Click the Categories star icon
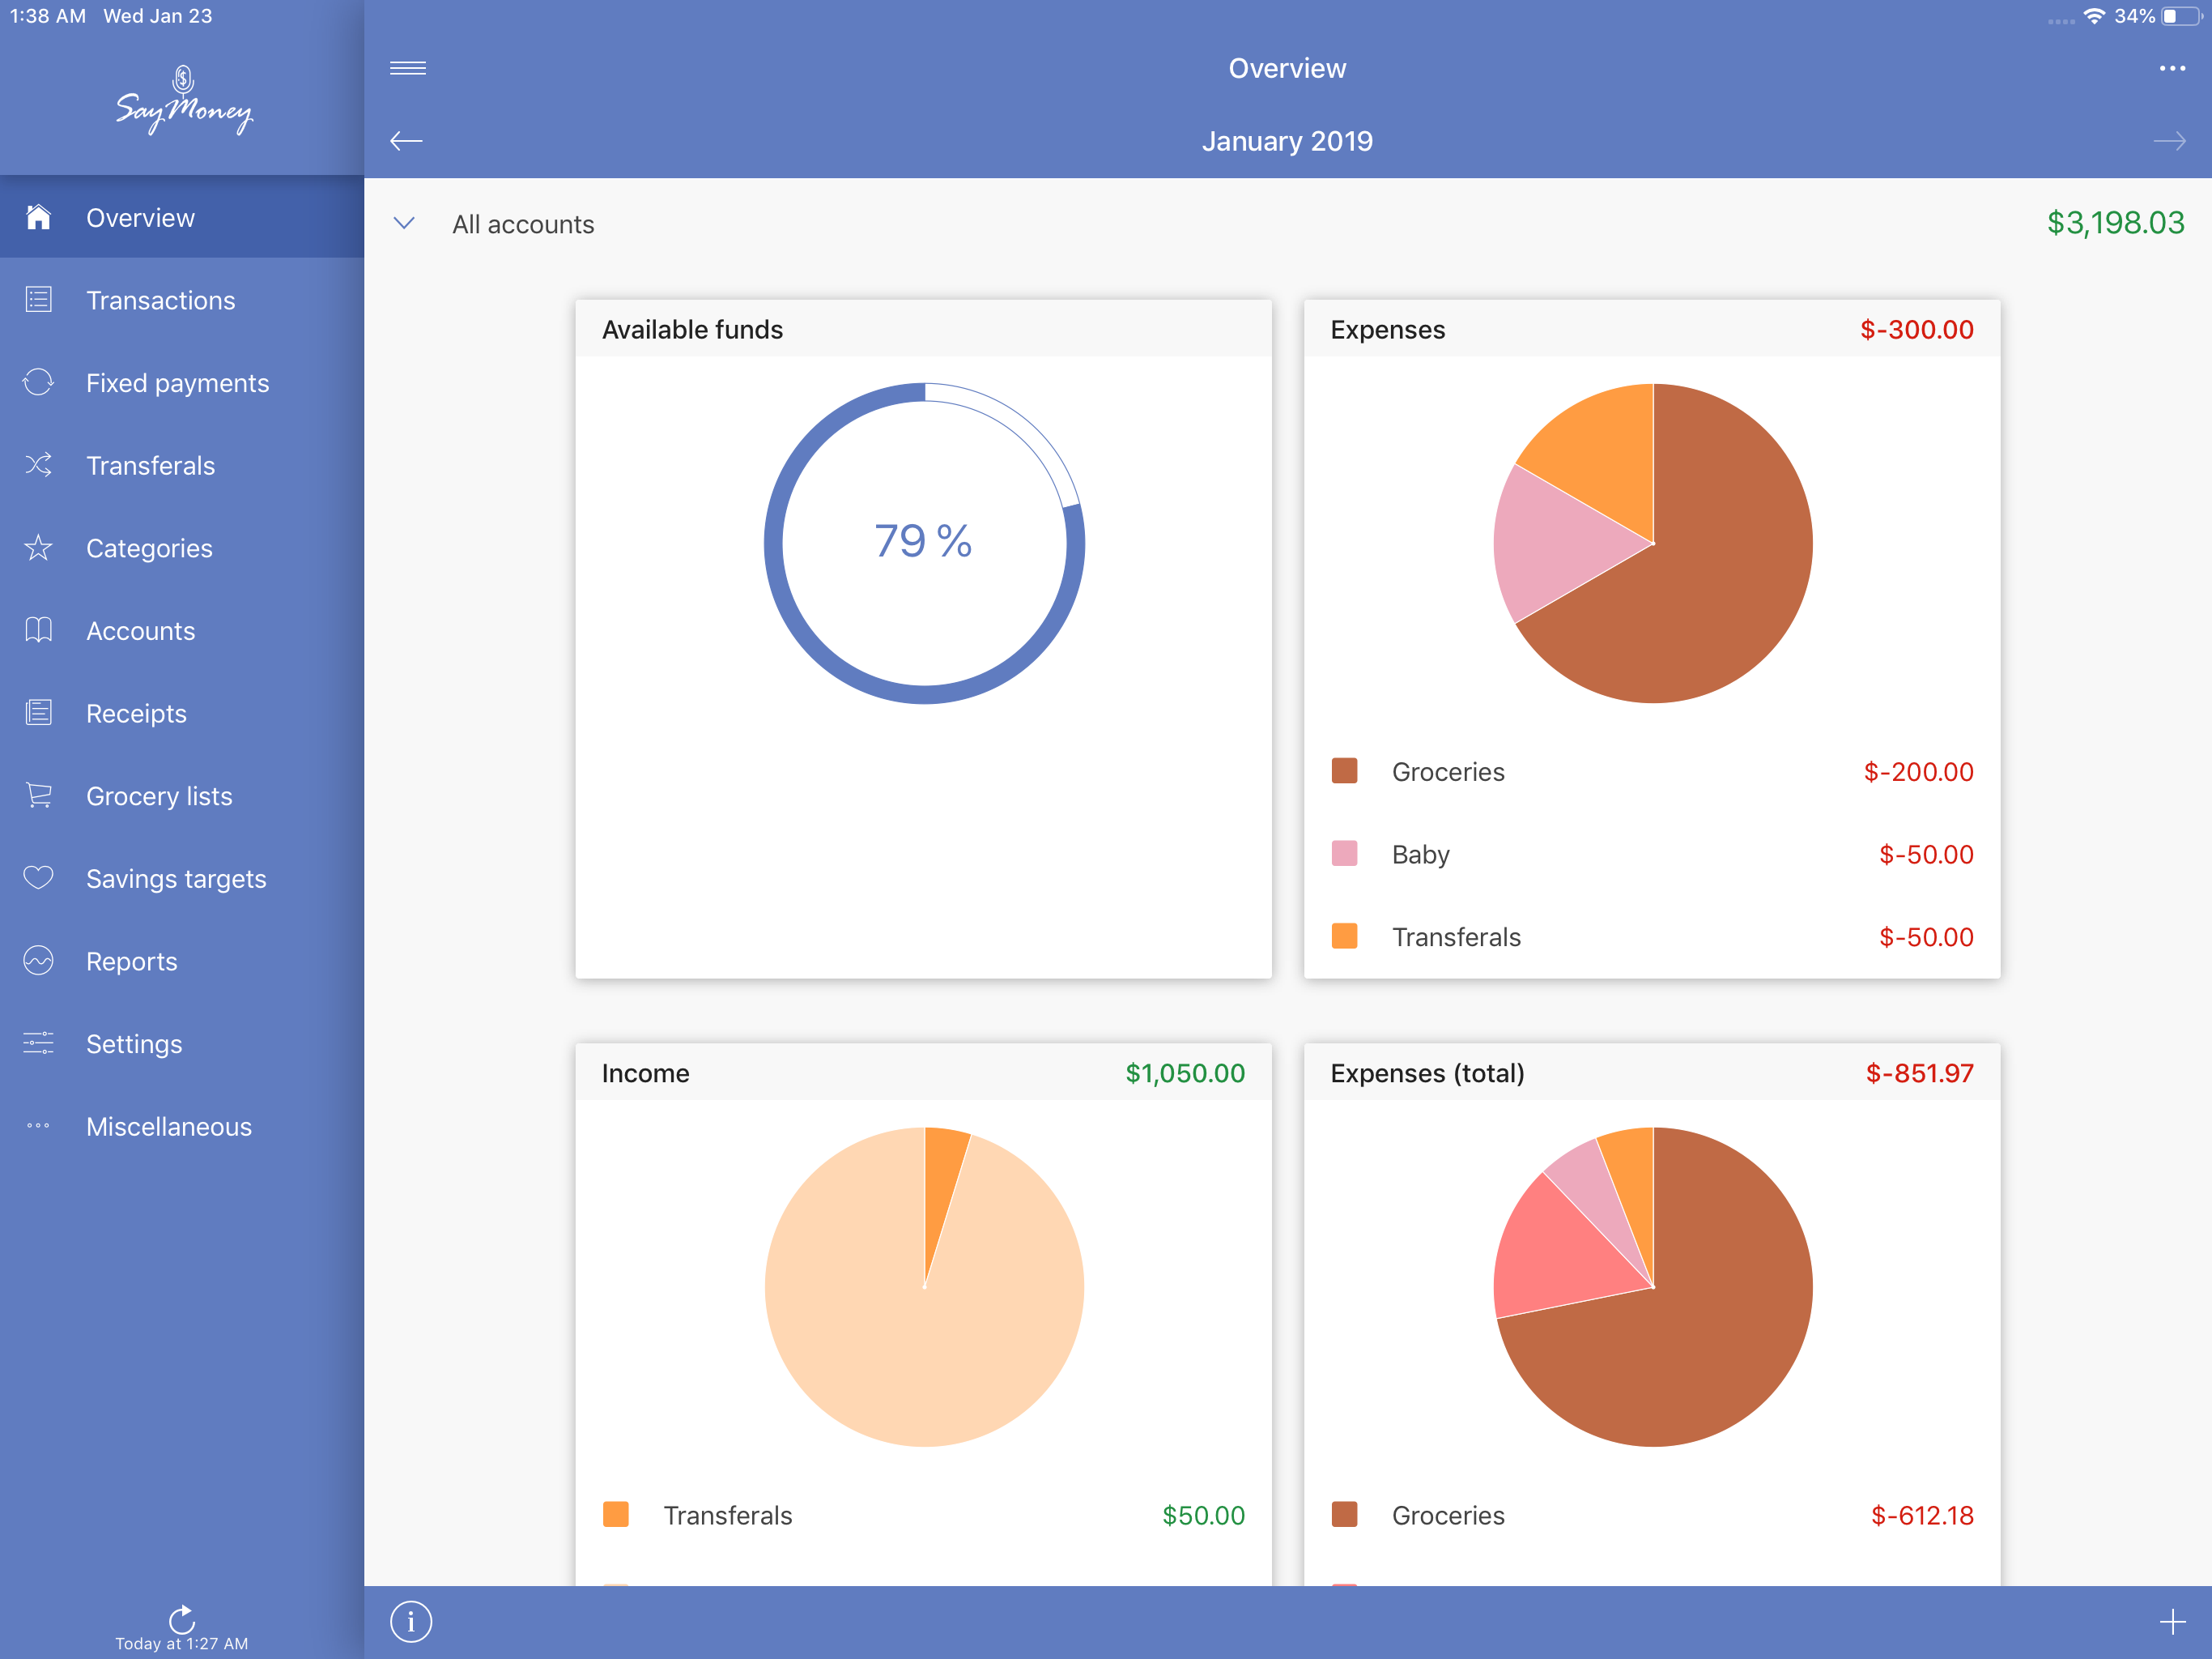Screen dimensions: 2212x1659 [x=38, y=548]
